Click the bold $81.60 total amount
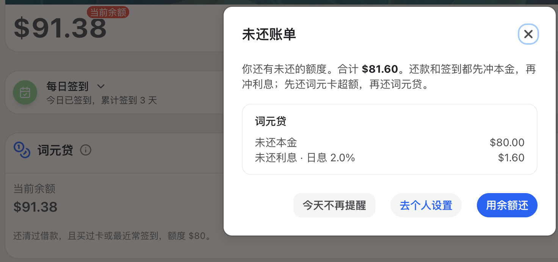Image resolution: width=558 pixels, height=262 pixels. click(x=380, y=69)
